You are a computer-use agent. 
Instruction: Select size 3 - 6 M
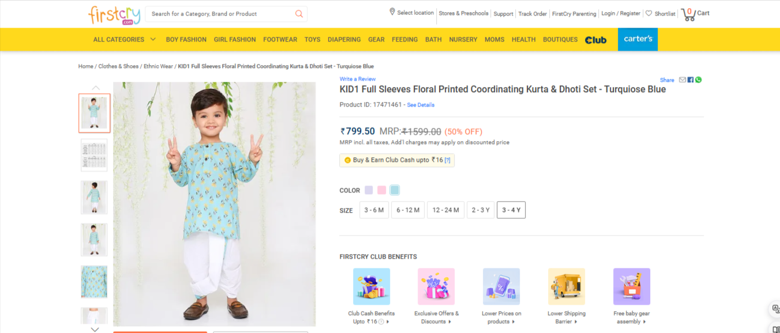[374, 210]
